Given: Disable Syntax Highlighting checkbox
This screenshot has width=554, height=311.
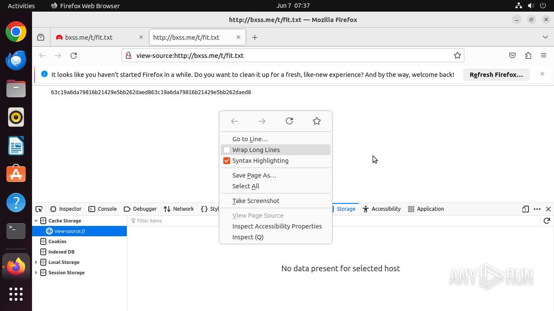Looking at the screenshot, I should [227, 161].
